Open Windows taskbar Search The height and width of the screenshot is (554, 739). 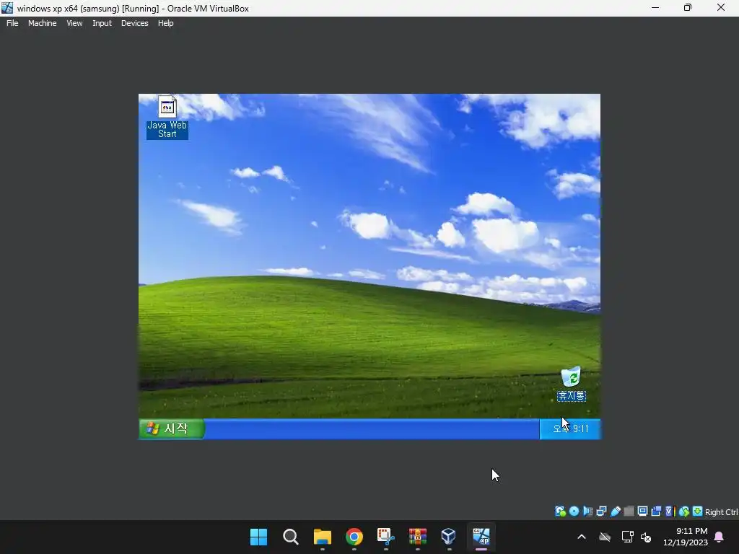pyautogui.click(x=290, y=537)
